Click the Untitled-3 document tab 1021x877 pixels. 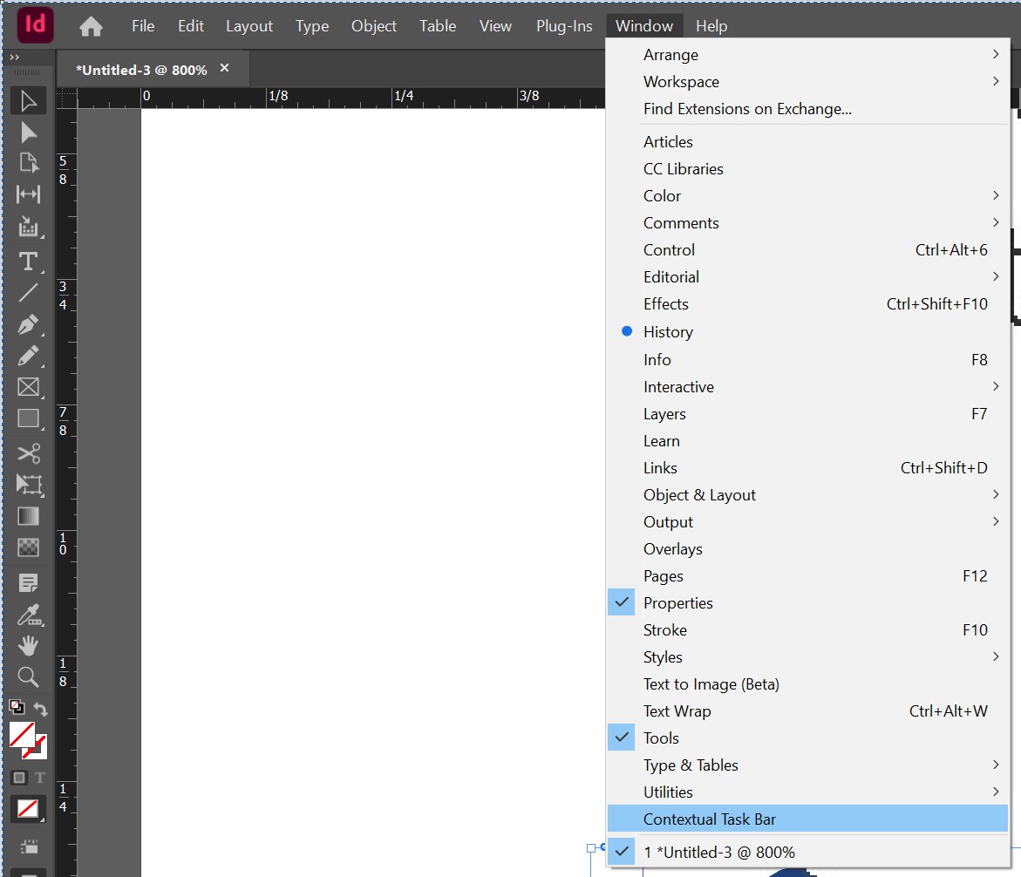[140, 68]
